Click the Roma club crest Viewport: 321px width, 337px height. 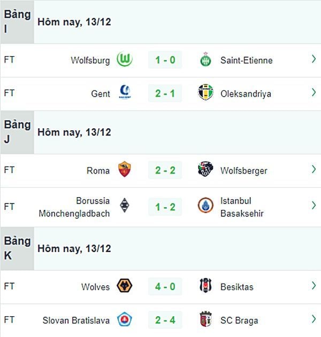[x=125, y=169]
